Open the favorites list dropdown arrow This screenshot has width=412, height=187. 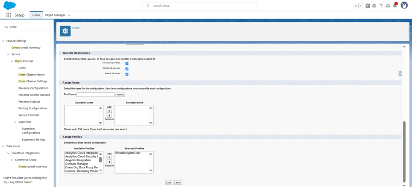tap(360, 6)
